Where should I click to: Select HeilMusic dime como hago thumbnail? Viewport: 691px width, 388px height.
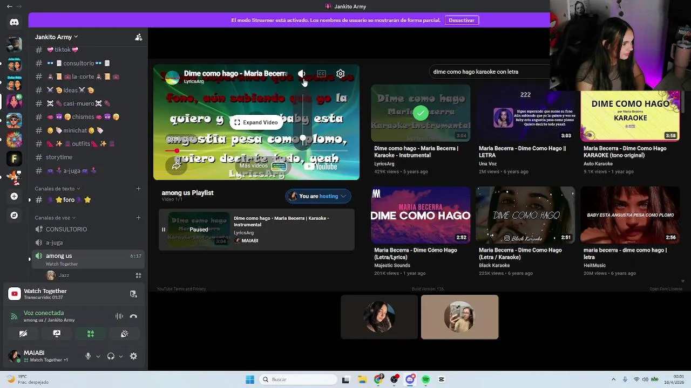point(630,215)
